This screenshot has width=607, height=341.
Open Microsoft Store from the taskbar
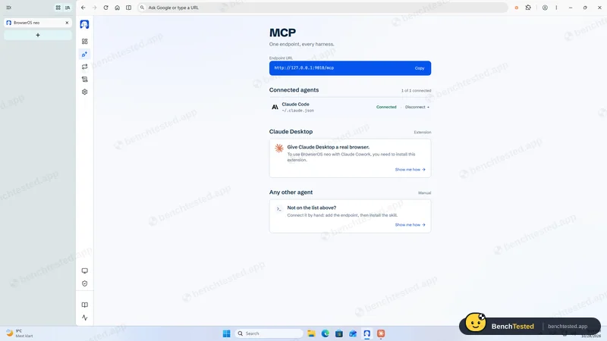click(339, 333)
